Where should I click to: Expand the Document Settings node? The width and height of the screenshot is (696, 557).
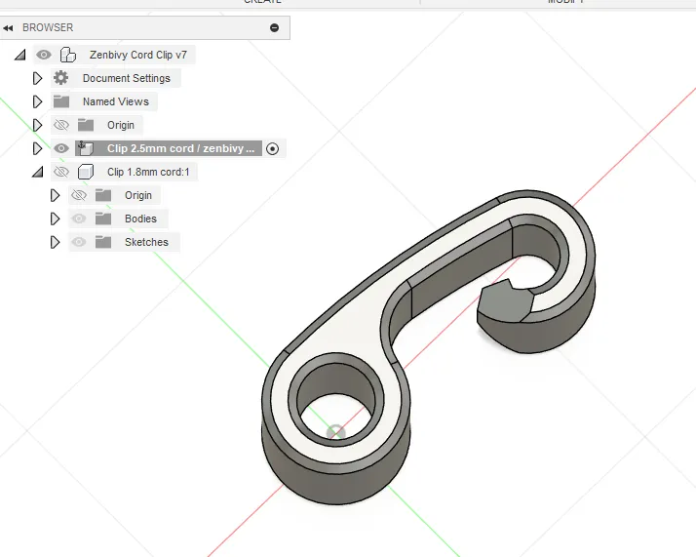[x=38, y=79]
